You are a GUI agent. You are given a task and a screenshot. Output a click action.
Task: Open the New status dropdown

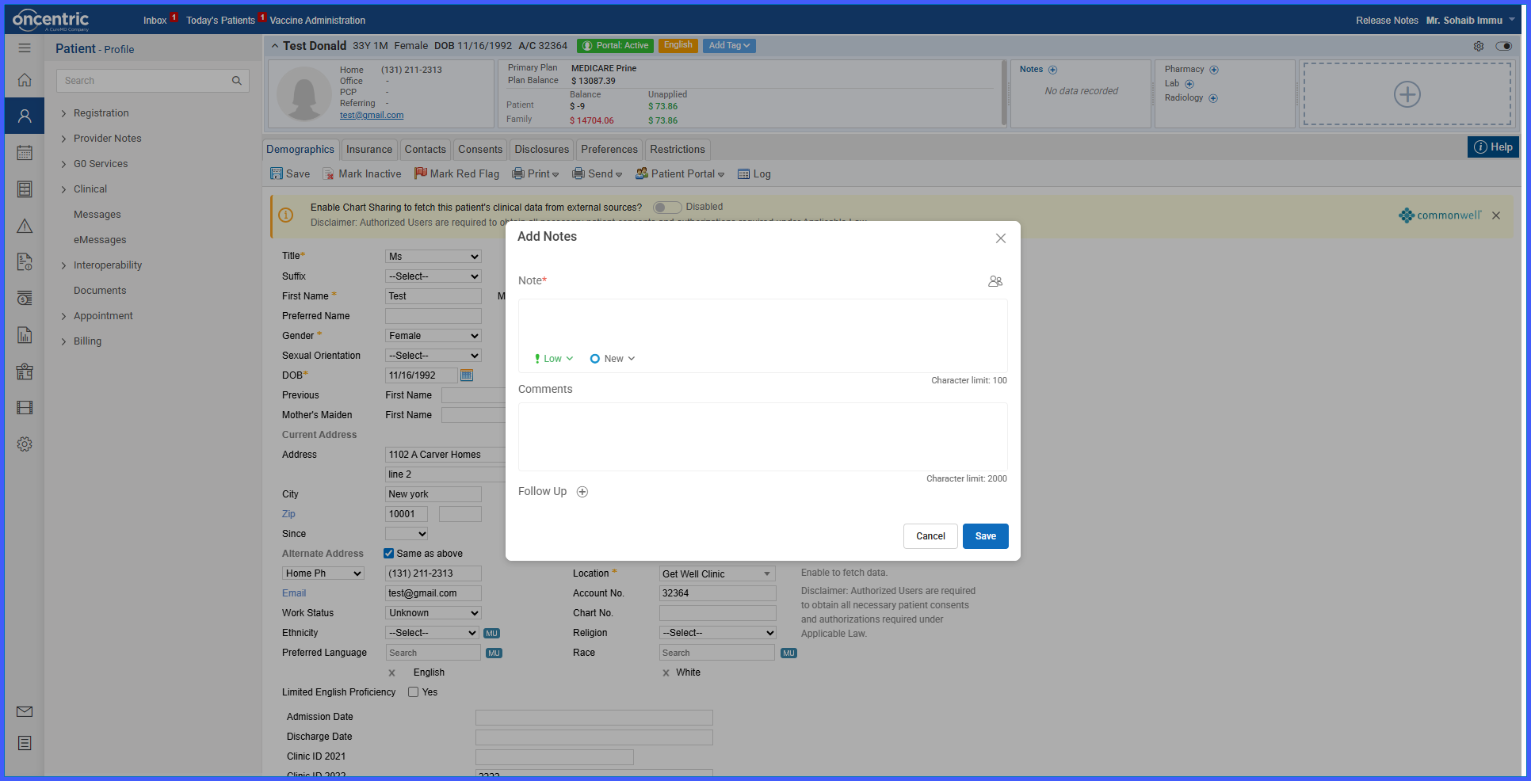(x=613, y=359)
